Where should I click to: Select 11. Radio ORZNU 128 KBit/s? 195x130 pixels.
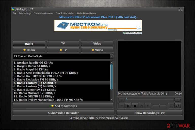coord(61,96)
